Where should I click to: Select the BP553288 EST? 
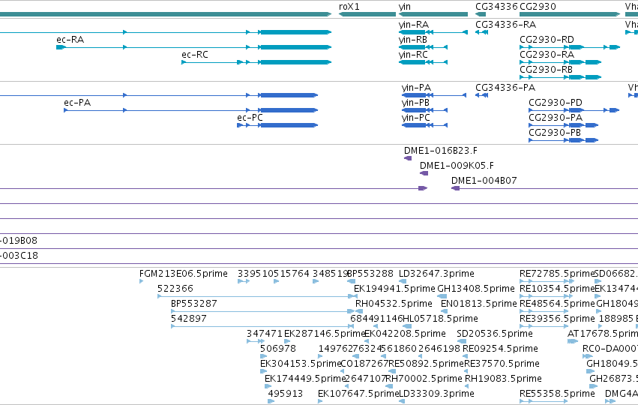point(351,281)
